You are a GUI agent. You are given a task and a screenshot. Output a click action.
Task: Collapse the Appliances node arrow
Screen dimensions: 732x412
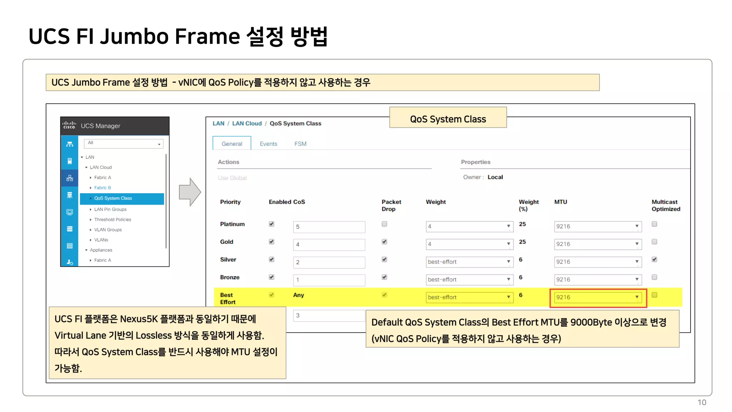coord(86,250)
